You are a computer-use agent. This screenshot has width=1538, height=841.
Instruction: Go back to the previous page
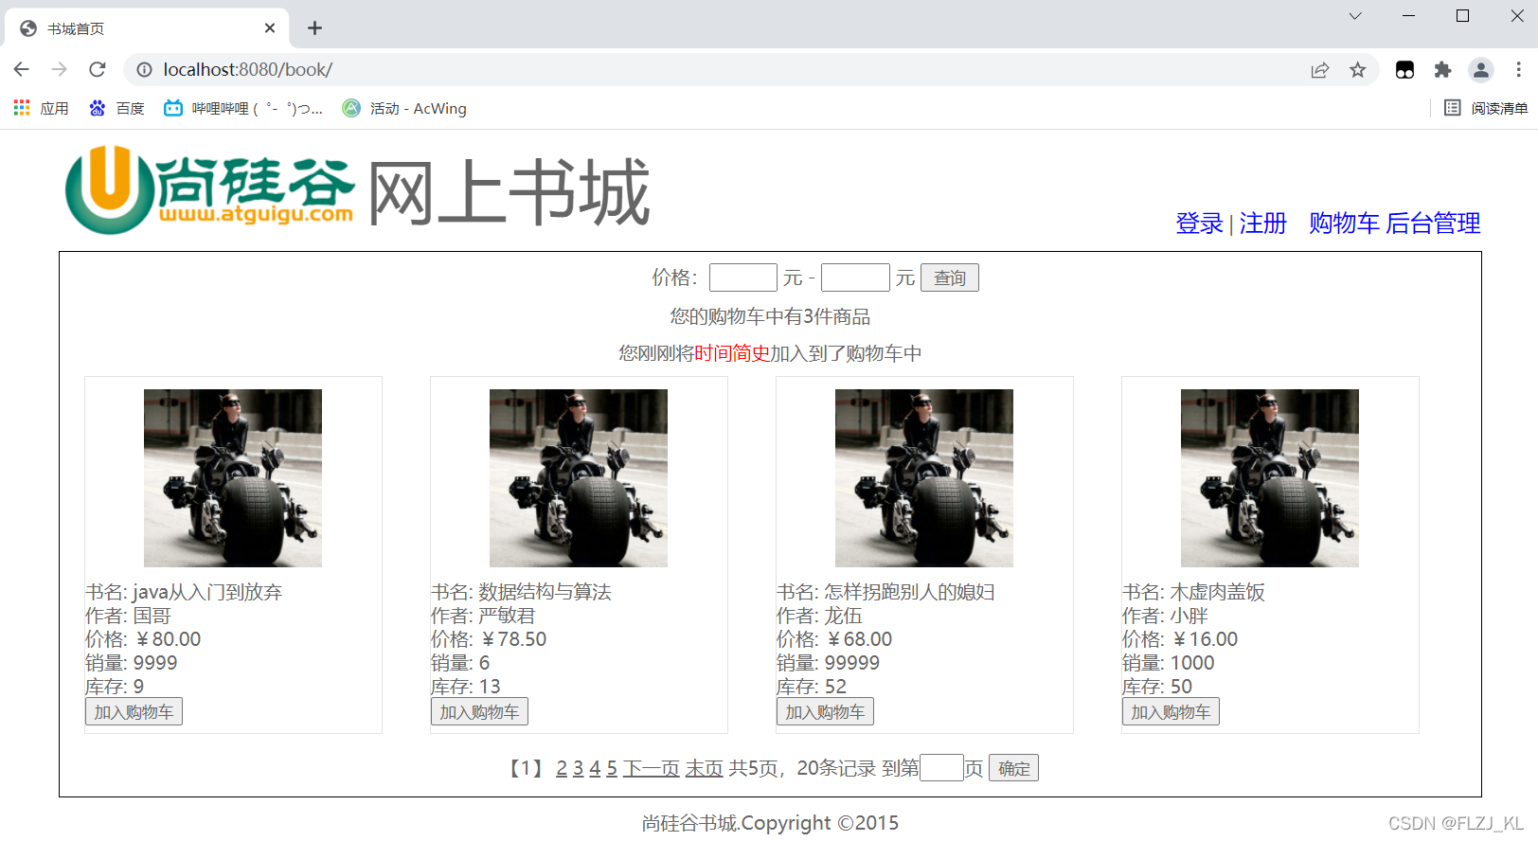click(x=21, y=69)
